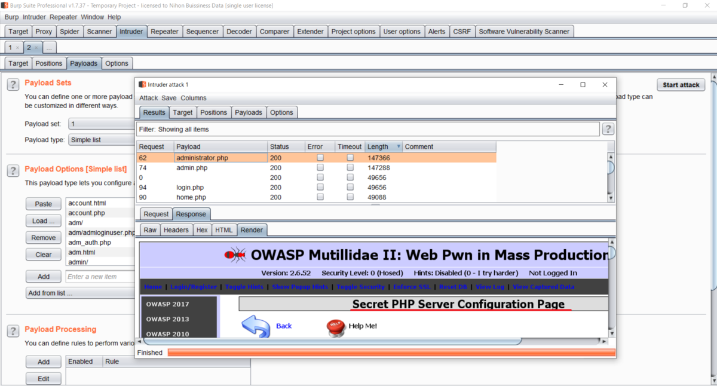Toggle Timeout checkbox for home.php row
The image size is (717, 386).
pyautogui.click(x=350, y=197)
